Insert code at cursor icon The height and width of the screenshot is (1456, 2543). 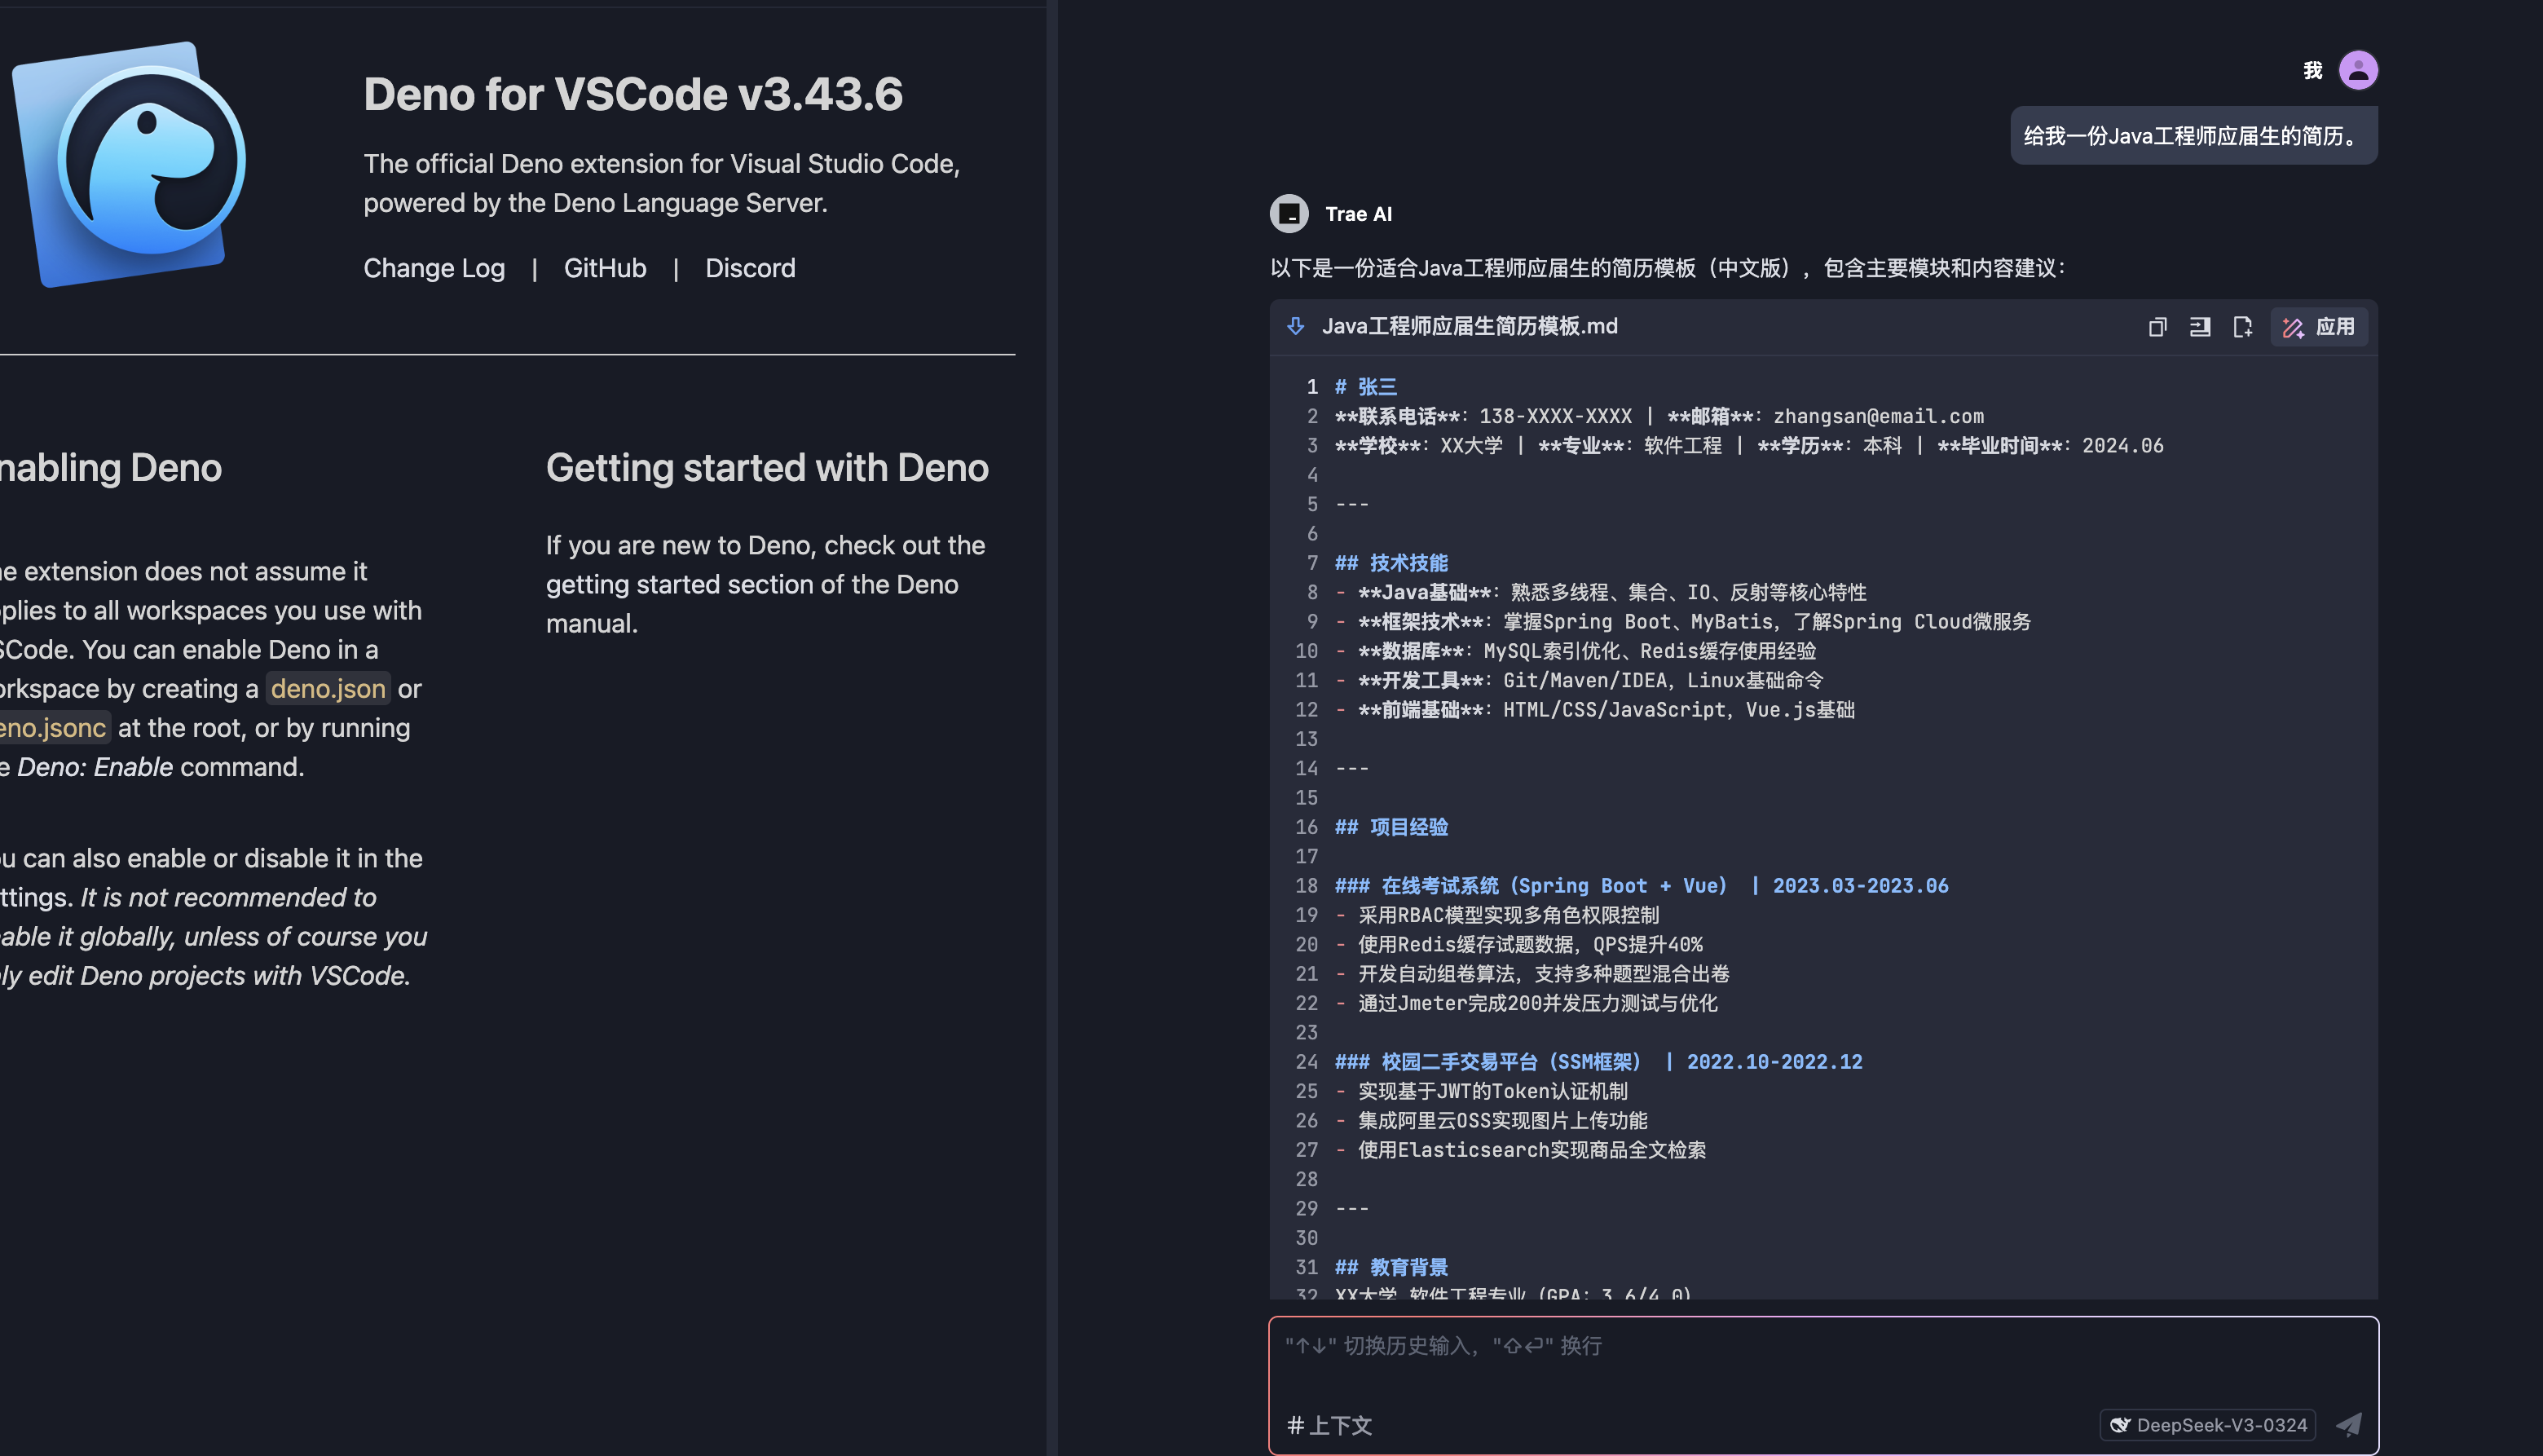[x=2200, y=327]
